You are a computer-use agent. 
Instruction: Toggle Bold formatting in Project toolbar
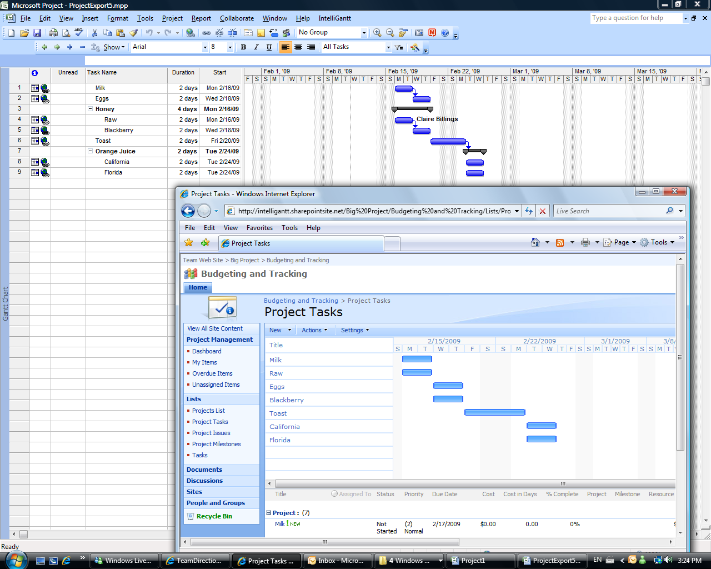(x=243, y=47)
